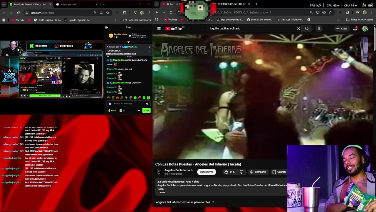This screenshot has width=376, height=212.
Task: Open info icon beside entradas para eventos
Action: pyautogui.click(x=213, y=202)
